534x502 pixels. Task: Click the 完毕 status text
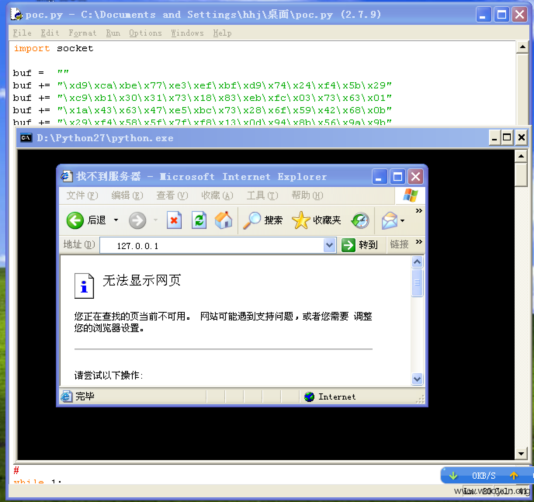coord(85,396)
